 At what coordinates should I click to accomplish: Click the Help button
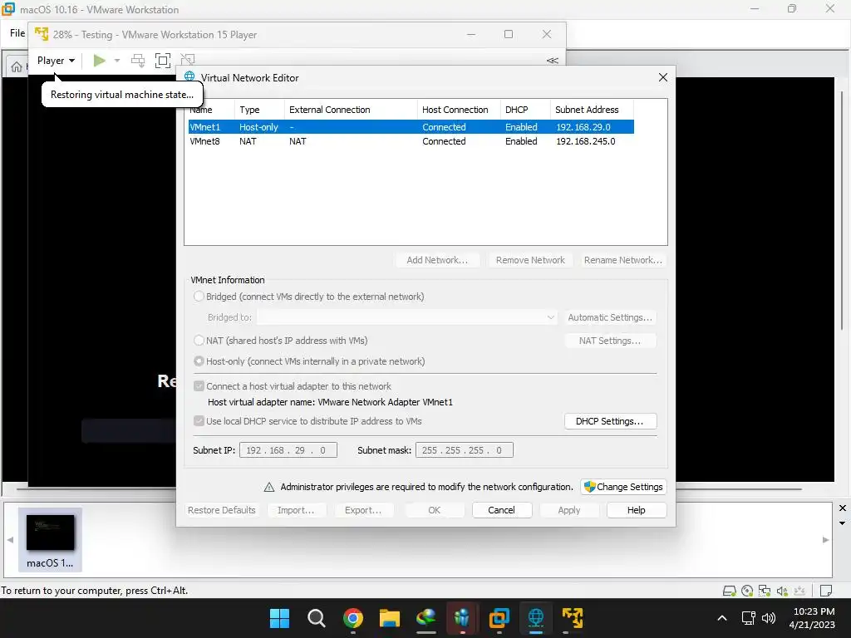coord(636,510)
